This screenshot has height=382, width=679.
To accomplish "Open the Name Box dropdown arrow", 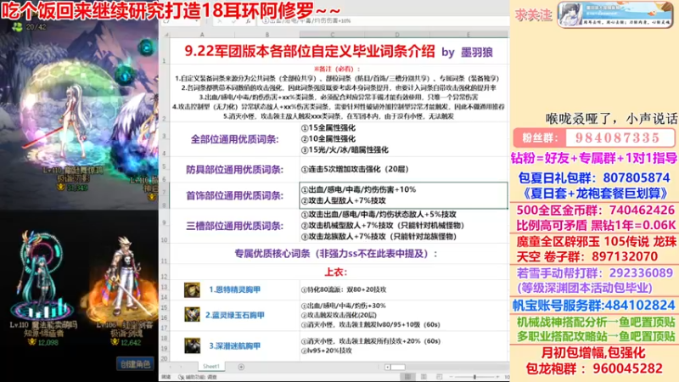I will 196,20.
